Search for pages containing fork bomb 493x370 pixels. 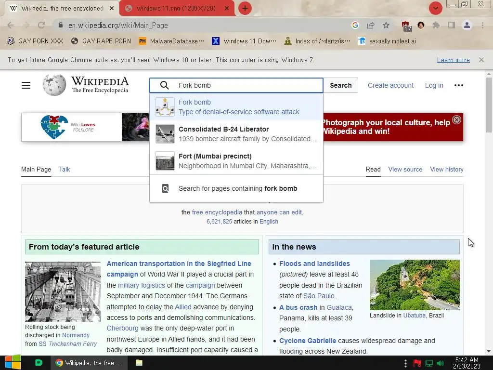236,188
